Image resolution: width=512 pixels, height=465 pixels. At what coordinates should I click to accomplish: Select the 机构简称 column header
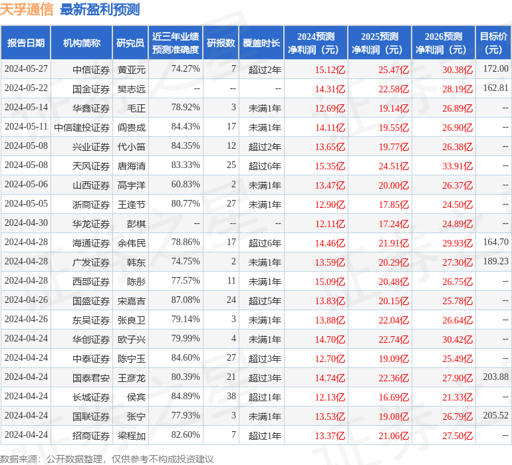pos(82,43)
